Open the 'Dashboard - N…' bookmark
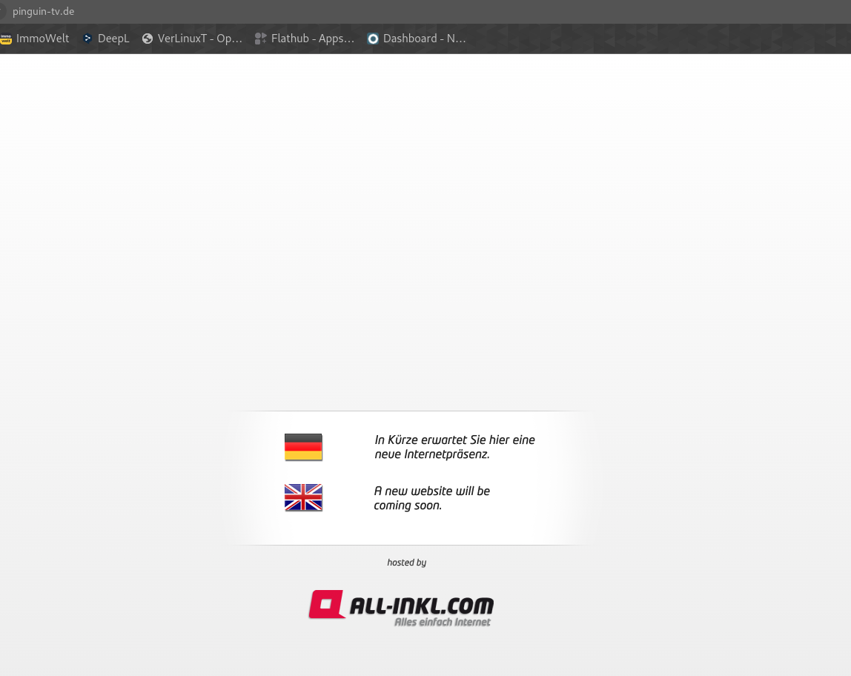851x676 pixels. pyautogui.click(x=424, y=39)
